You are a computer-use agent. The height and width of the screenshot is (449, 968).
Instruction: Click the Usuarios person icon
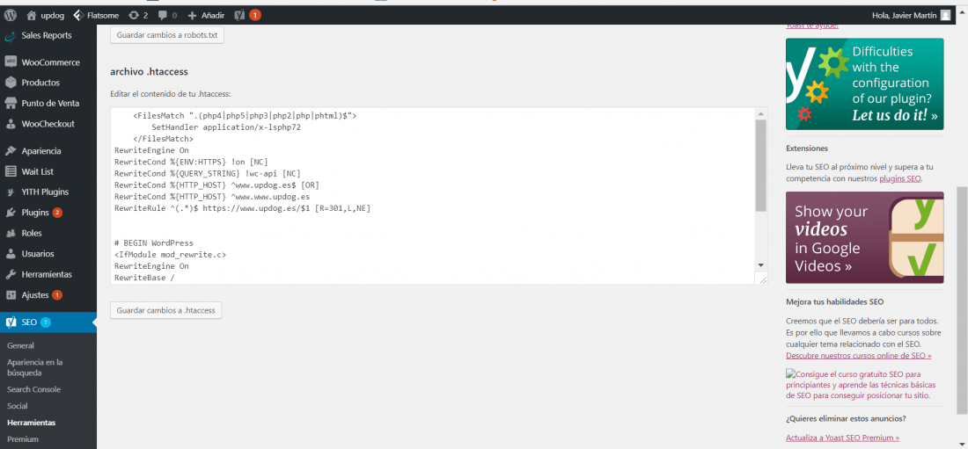11,253
